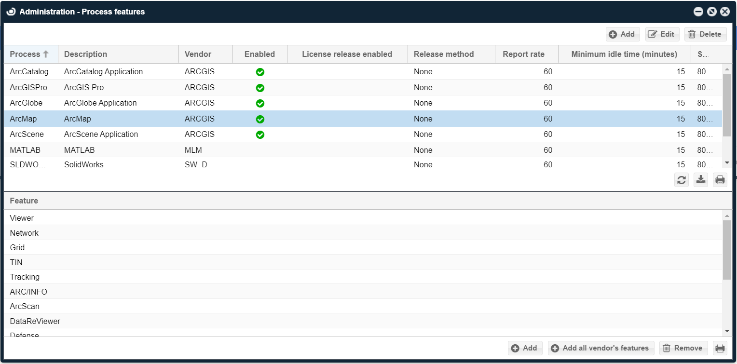This screenshot has height=364, width=737.
Task: Sort by the Vendor column header
Action: (x=198, y=54)
